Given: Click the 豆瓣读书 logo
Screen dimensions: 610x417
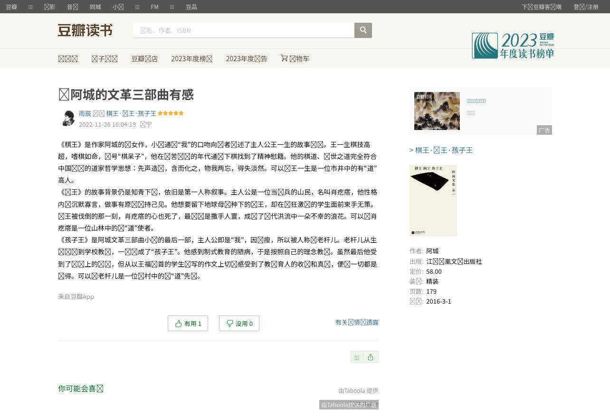Looking at the screenshot, I should click(85, 30).
